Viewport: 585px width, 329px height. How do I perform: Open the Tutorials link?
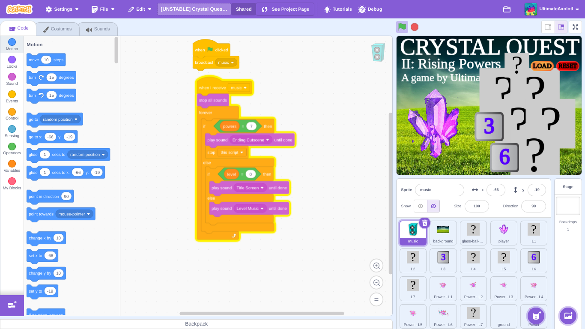(338, 9)
